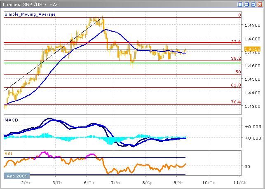Click the horizontal split panes icon in title bar
The width and height of the screenshot is (265, 189).
(x=246, y=5)
